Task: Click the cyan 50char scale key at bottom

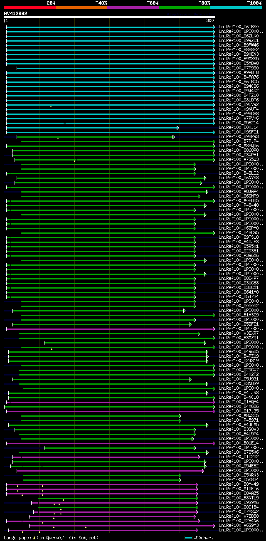Action: (x=189, y=538)
